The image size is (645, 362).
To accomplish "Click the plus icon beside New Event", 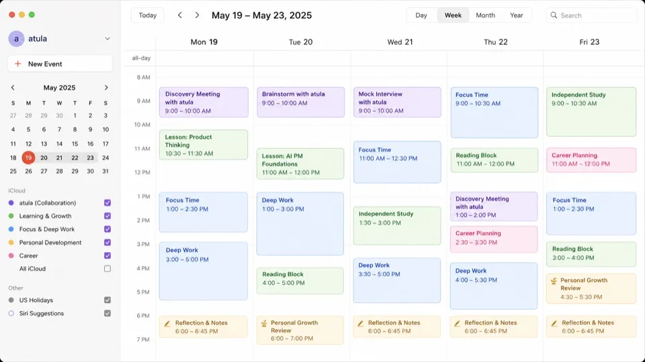I will 17,64.
